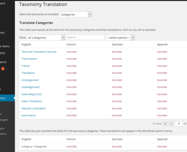The width and height of the screenshot is (187, 152).
Task: Click the orange notification badge in sidebar
Action: (3, 69)
